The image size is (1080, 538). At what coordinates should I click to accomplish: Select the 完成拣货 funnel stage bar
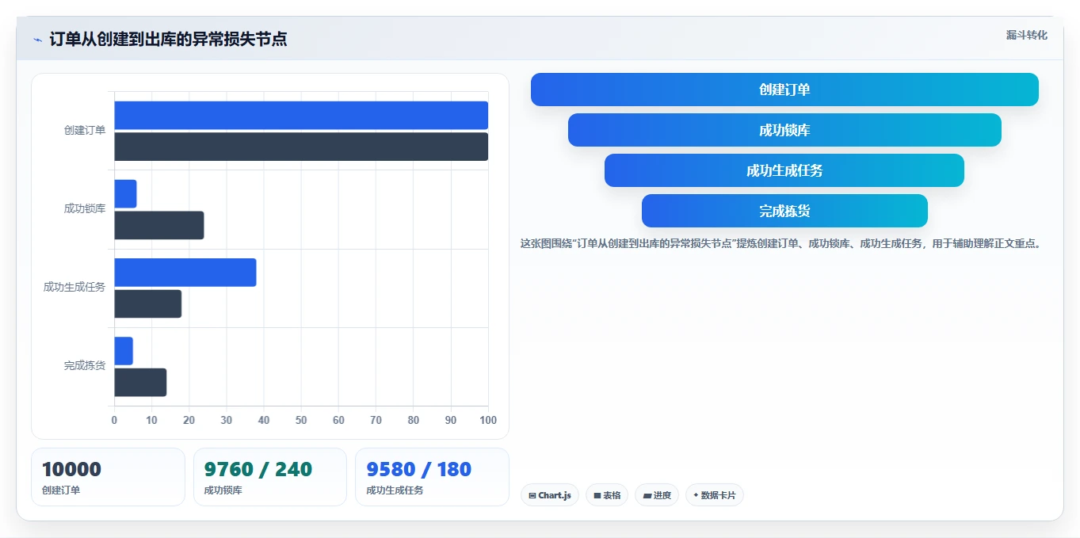[x=784, y=211]
